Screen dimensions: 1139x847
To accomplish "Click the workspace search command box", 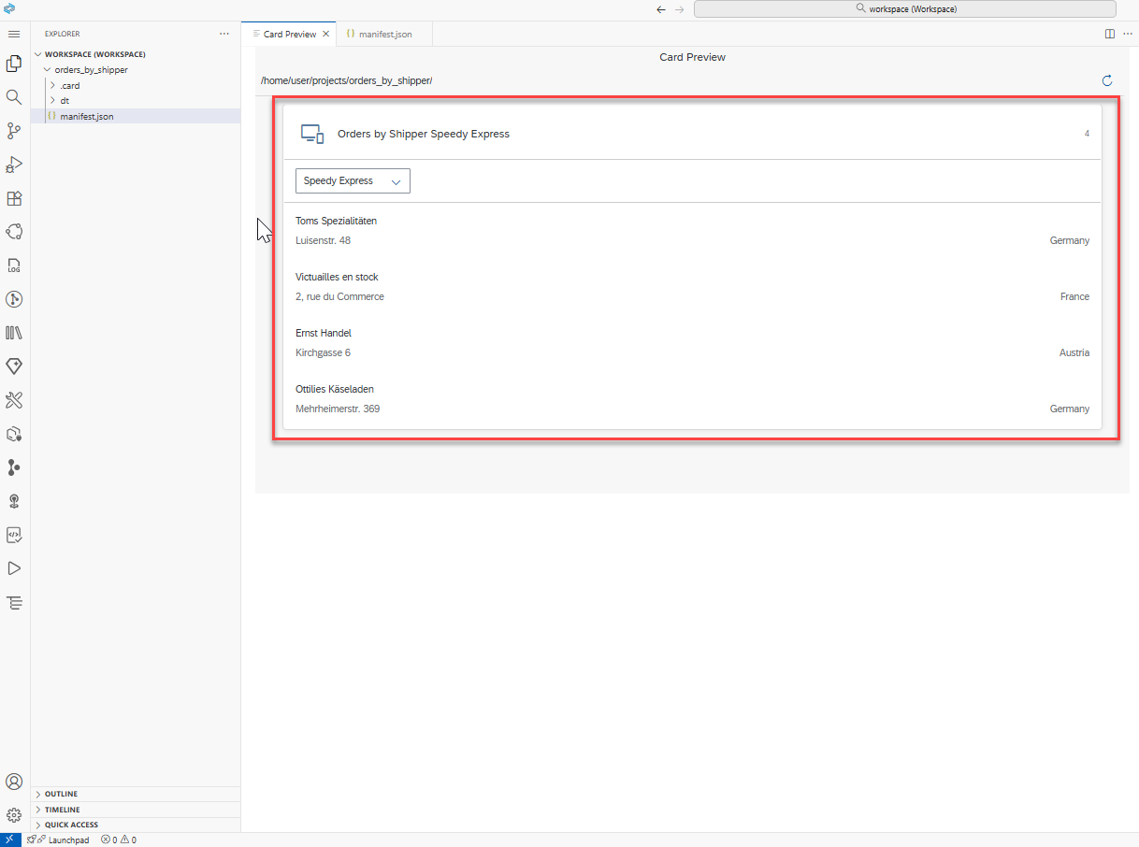I will click(905, 9).
